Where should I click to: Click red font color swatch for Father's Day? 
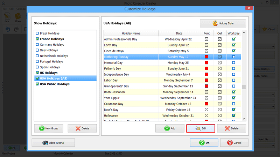point(206,68)
